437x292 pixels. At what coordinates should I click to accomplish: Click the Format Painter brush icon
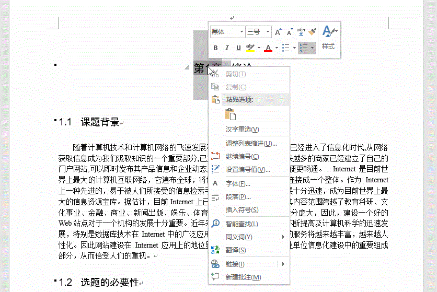pyautogui.click(x=312, y=32)
